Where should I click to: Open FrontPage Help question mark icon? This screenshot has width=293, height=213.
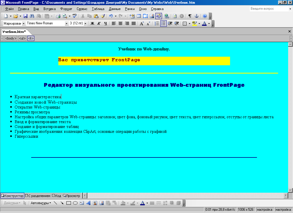tap(205, 16)
